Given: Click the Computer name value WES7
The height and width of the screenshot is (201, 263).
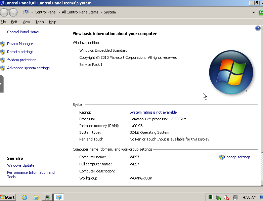Looking at the screenshot, I should coord(134,157).
